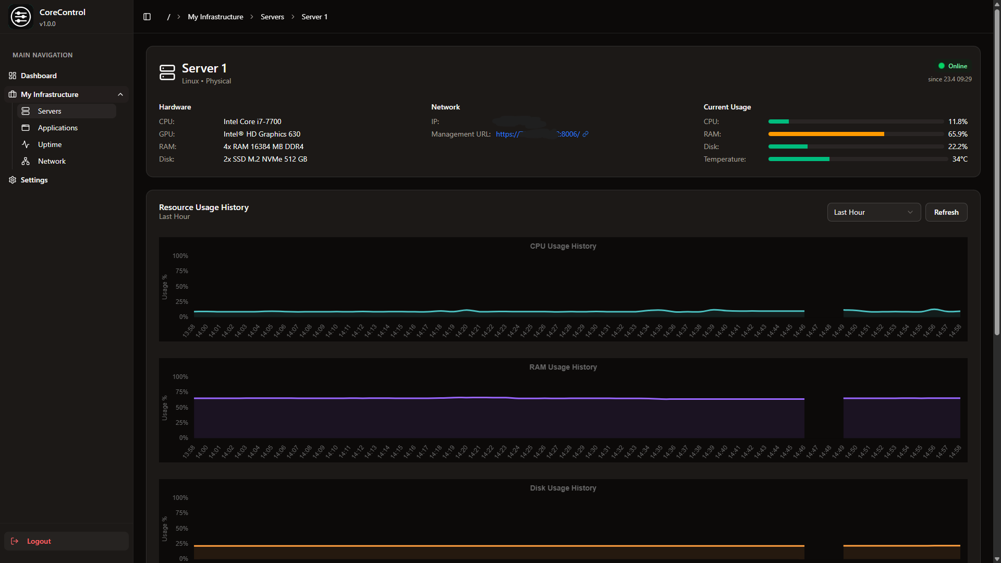This screenshot has height=563, width=1001.
Task: Select Servers in the breadcrumb trail
Action: point(272,17)
